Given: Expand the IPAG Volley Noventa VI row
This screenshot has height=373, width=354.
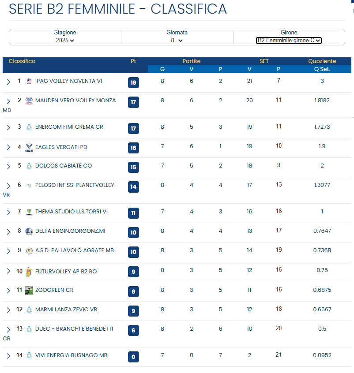Looking at the screenshot, I should pos(8,82).
